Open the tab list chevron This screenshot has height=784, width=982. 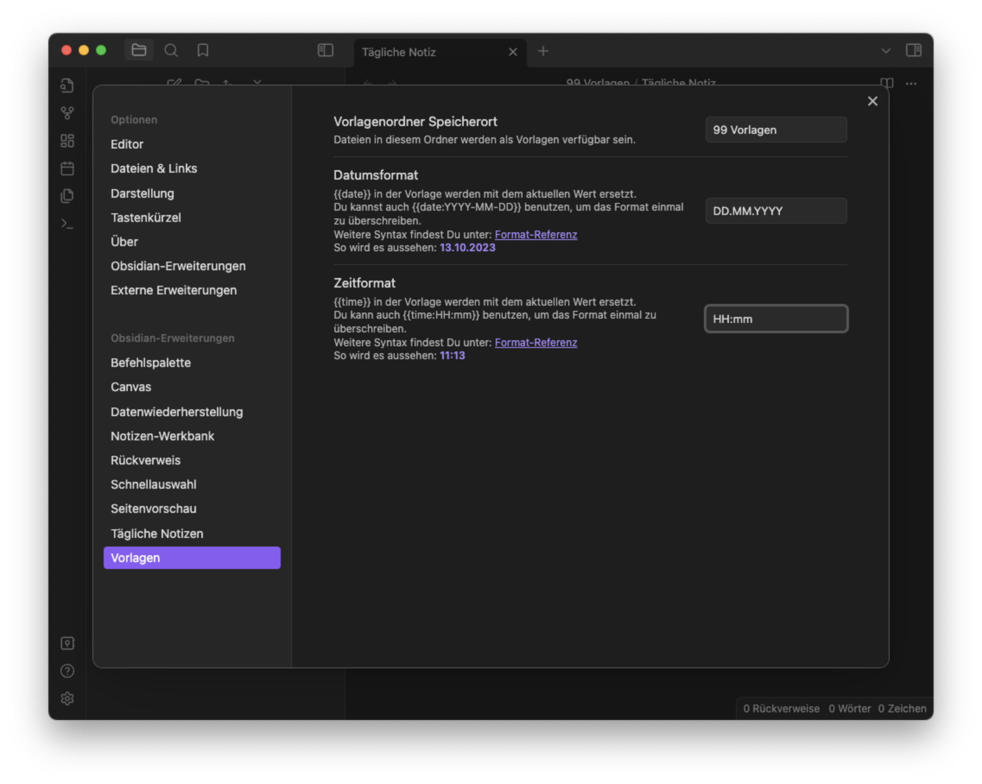point(885,51)
